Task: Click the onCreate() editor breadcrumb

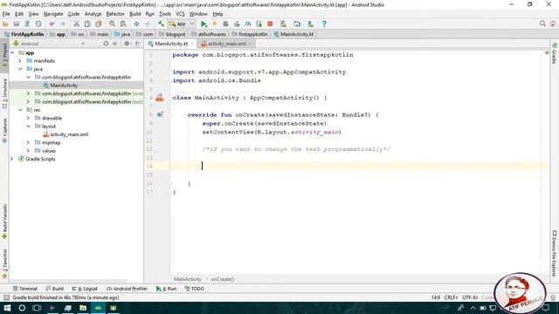Action: 222,279
